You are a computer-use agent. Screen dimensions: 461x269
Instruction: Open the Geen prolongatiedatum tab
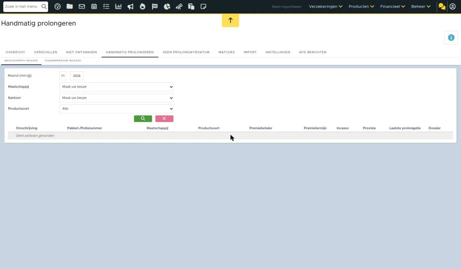186,52
